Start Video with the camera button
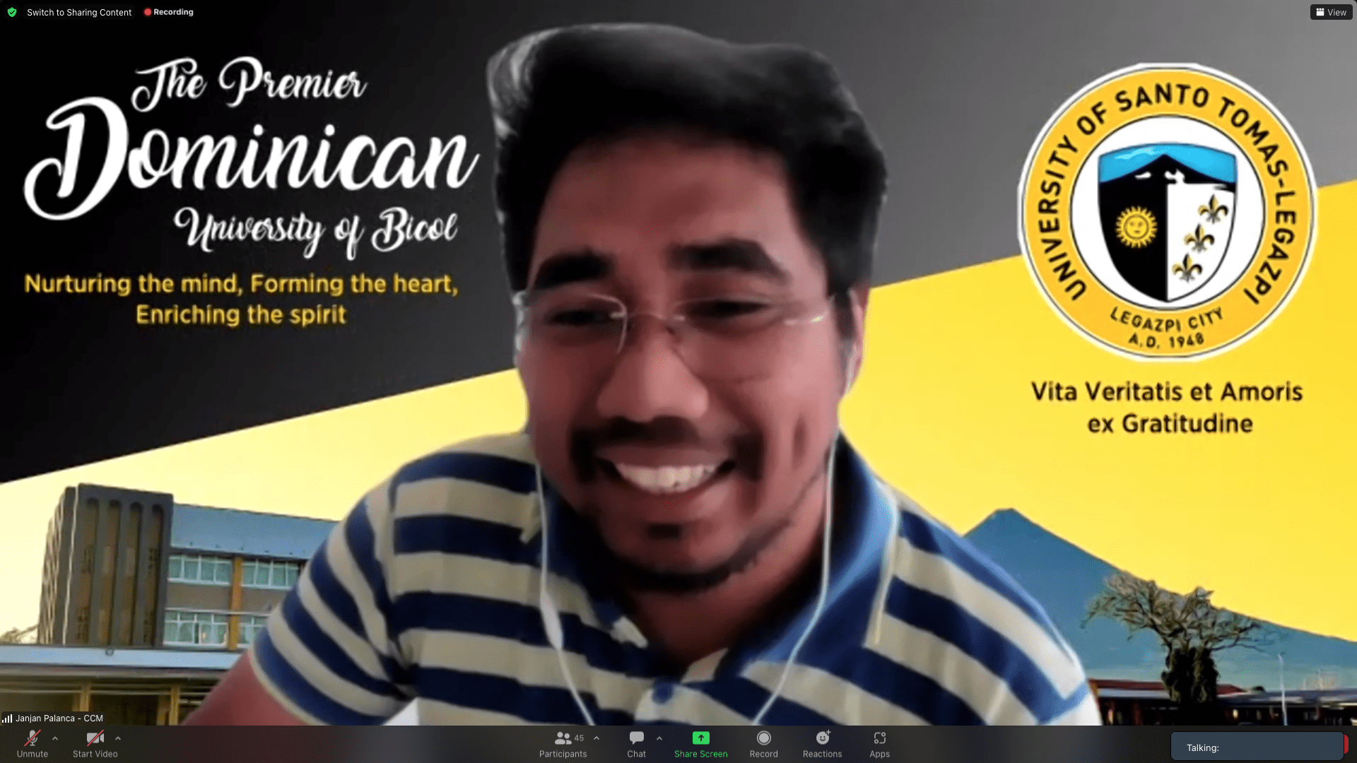The width and height of the screenshot is (1357, 763). [x=95, y=743]
